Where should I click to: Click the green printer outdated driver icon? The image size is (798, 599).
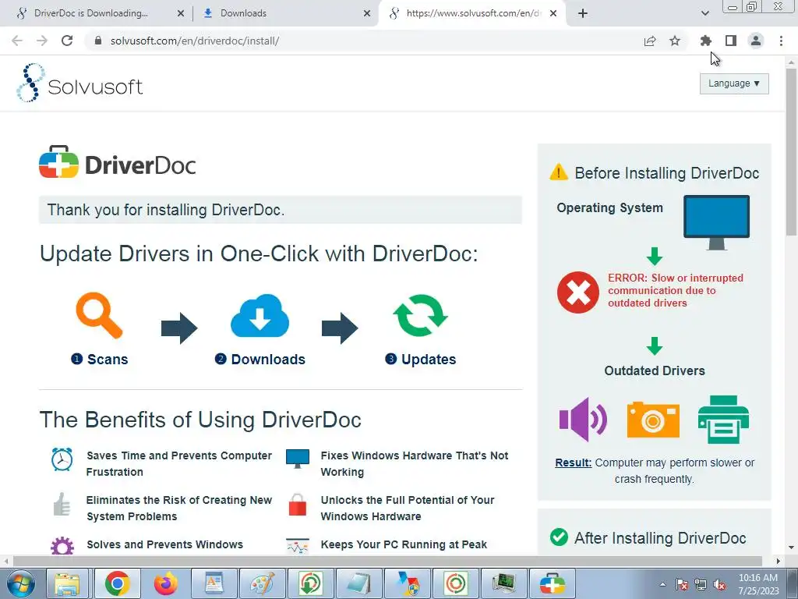723,419
